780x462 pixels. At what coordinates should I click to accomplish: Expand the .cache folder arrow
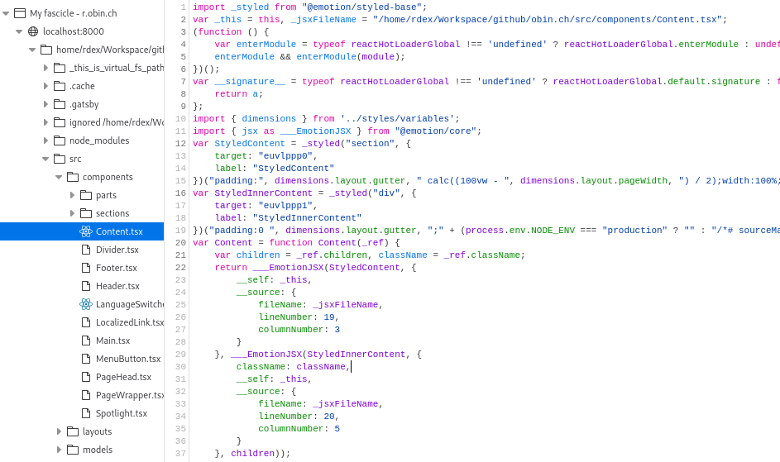(x=45, y=86)
